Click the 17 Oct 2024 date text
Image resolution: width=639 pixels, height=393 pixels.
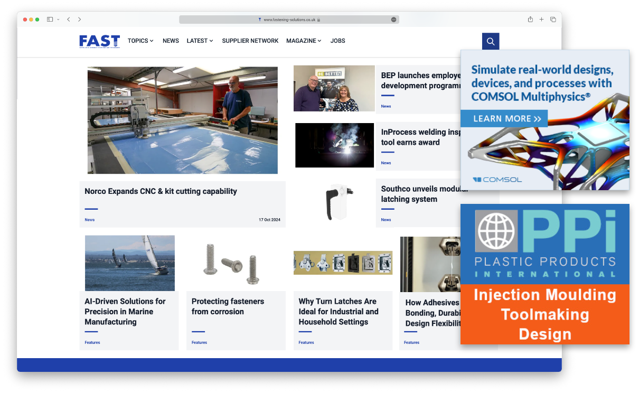[269, 220]
